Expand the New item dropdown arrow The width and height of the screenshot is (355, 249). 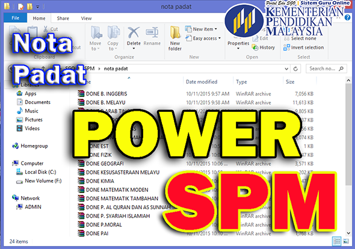(216, 29)
